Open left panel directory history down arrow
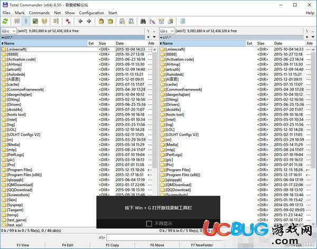 (x=154, y=37)
